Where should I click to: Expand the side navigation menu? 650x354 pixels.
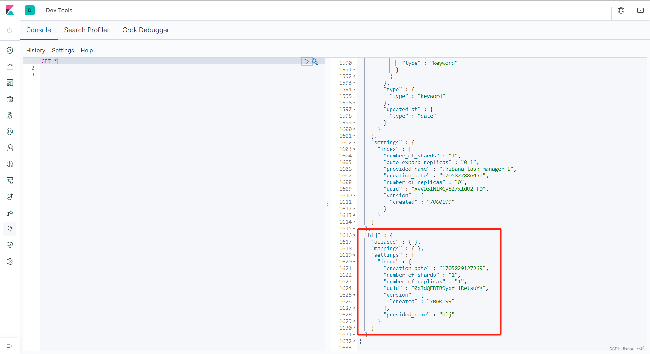coord(10,346)
